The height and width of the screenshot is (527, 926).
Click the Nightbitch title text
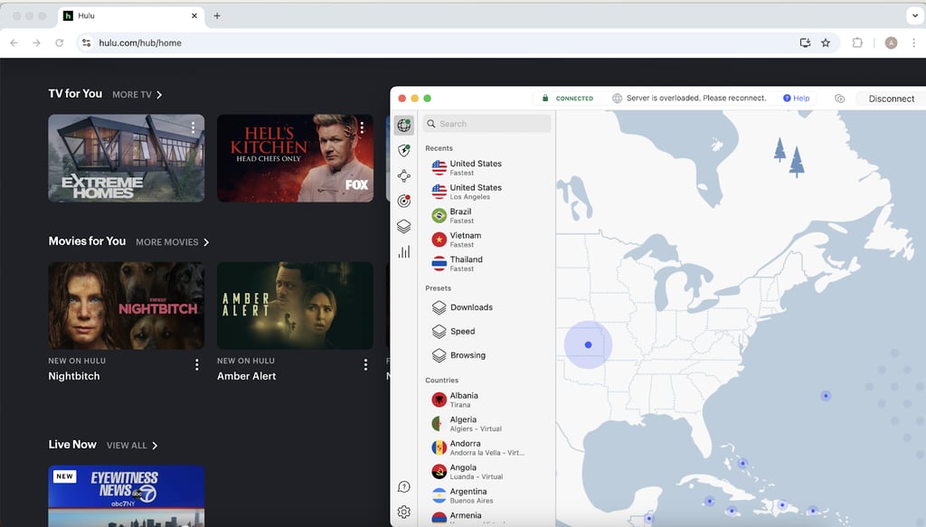(74, 376)
